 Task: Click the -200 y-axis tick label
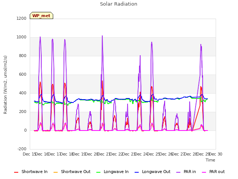[x=22, y=149]
